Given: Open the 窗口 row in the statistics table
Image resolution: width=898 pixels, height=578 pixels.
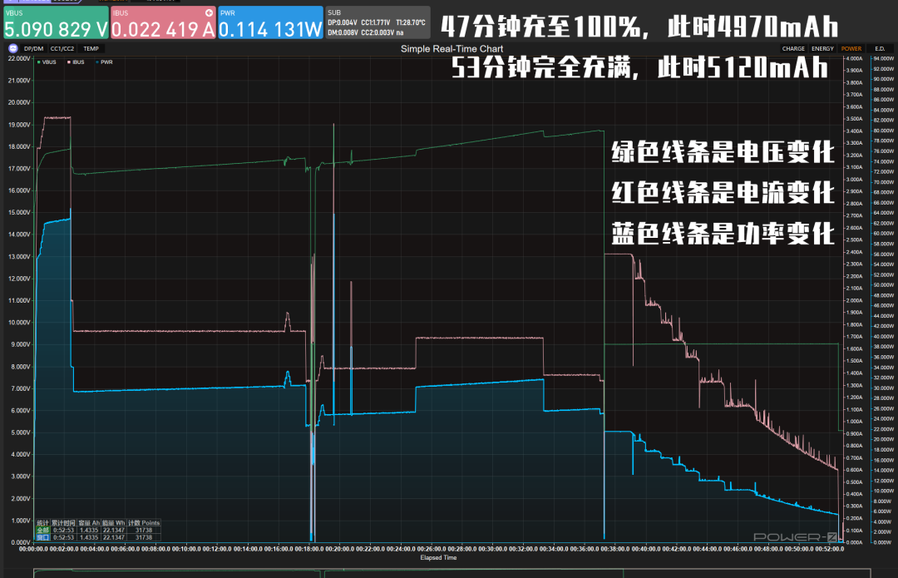Looking at the screenshot, I should (43, 537).
